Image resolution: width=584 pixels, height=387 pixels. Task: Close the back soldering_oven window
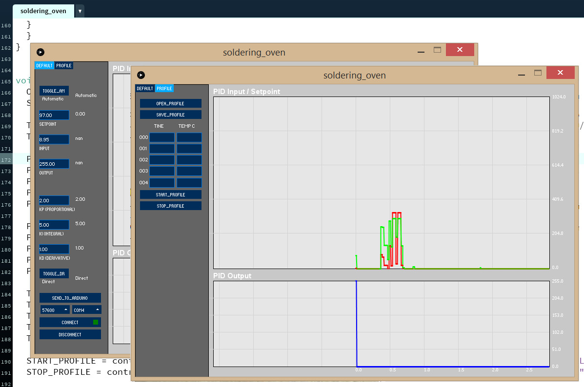tap(459, 50)
